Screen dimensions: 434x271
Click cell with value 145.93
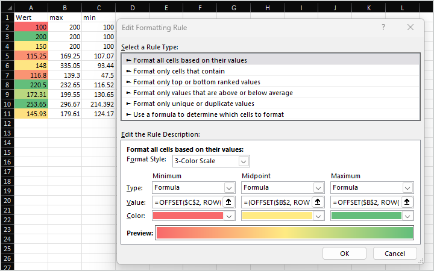pyautogui.click(x=31, y=114)
